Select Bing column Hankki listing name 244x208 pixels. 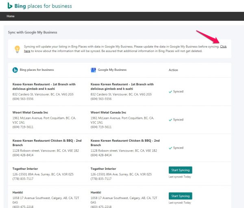(x=18, y=193)
